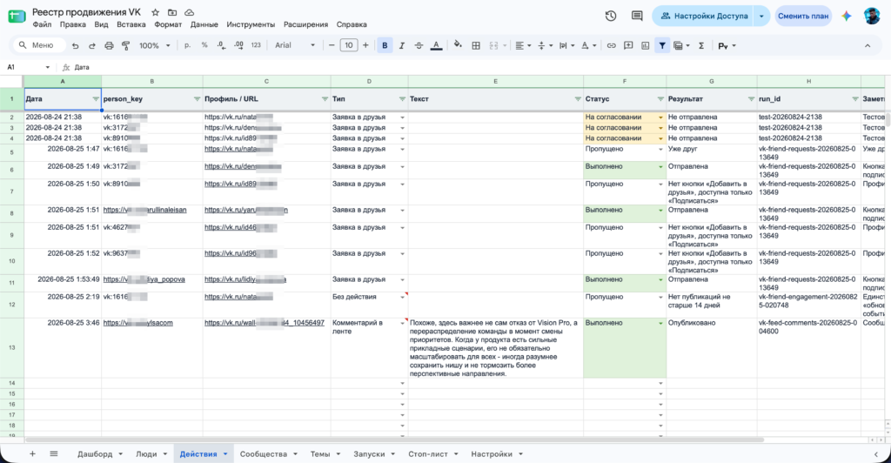Open the 100% zoom dropdown

tap(155, 45)
